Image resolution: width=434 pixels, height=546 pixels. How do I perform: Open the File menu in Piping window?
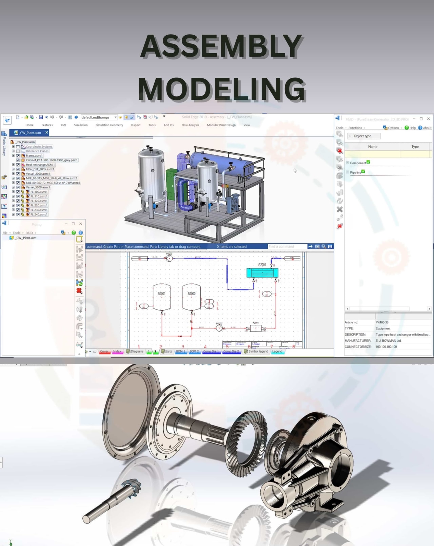coord(6,233)
